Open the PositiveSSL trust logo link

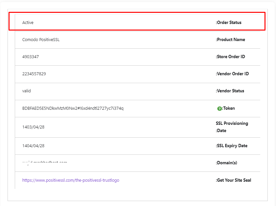tap(71, 180)
